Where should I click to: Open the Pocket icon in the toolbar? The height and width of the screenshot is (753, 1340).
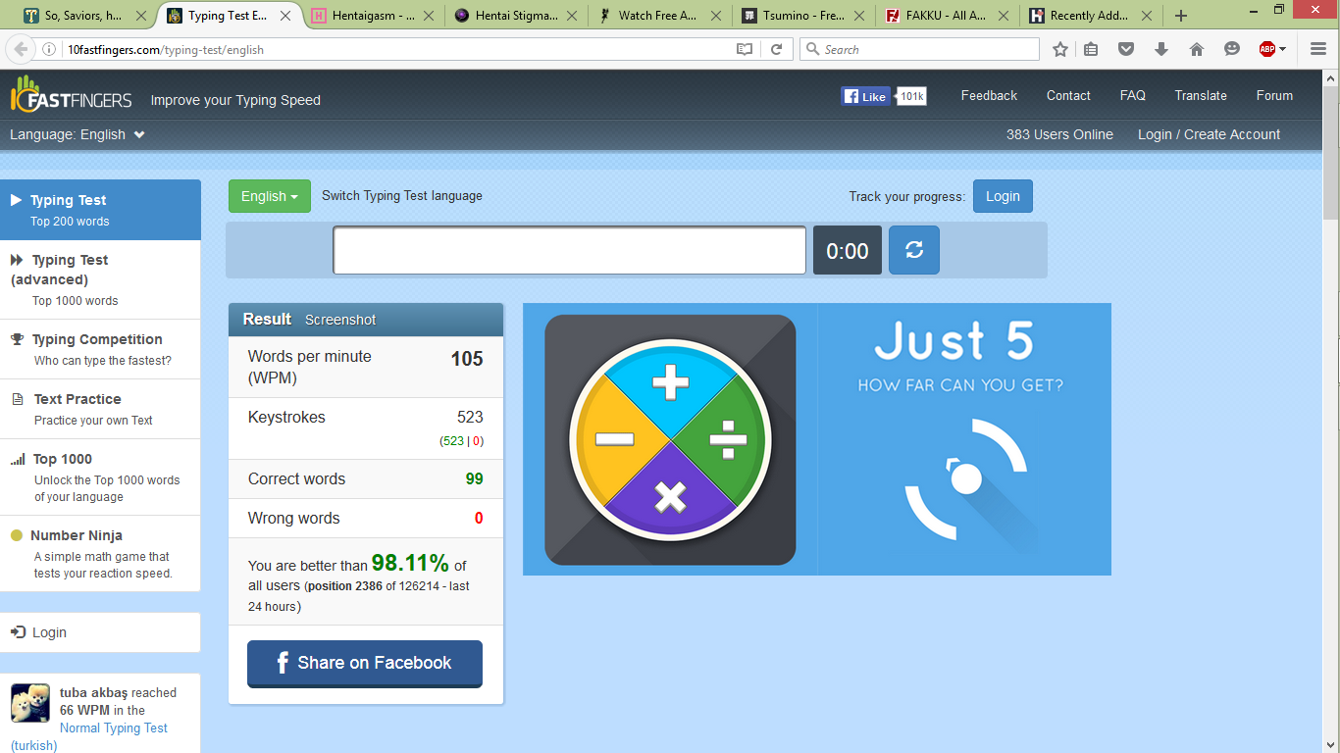[1126, 49]
